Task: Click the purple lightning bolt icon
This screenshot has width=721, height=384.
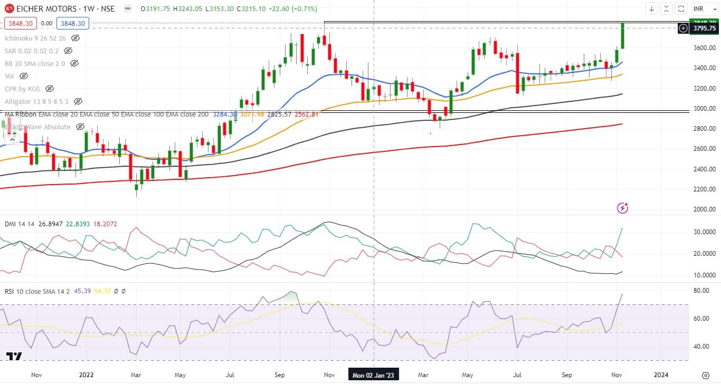Action: click(x=623, y=208)
